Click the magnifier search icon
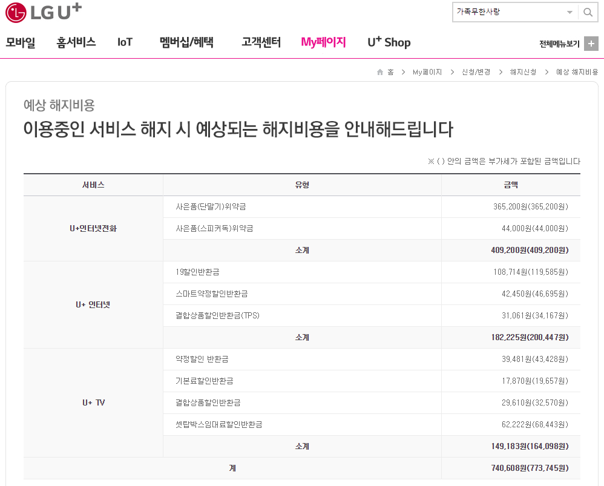The height and width of the screenshot is (486, 604). [588, 12]
